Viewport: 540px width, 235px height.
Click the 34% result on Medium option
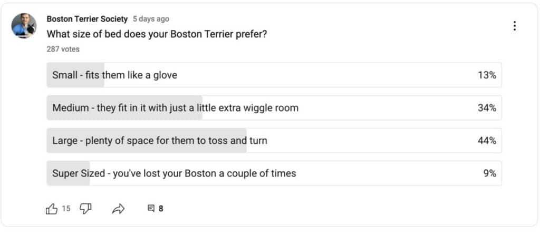click(487, 107)
